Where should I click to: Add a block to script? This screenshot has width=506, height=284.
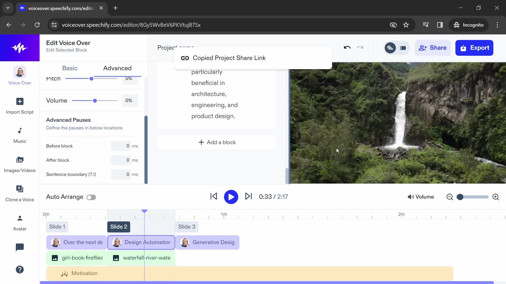(x=217, y=142)
